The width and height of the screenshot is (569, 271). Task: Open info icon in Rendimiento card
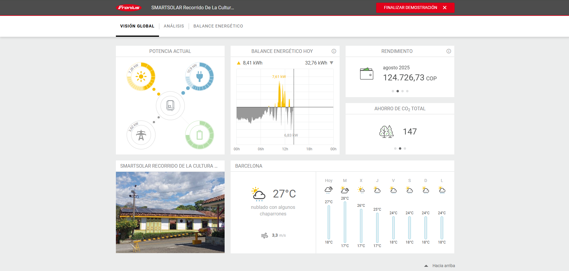pyautogui.click(x=449, y=51)
